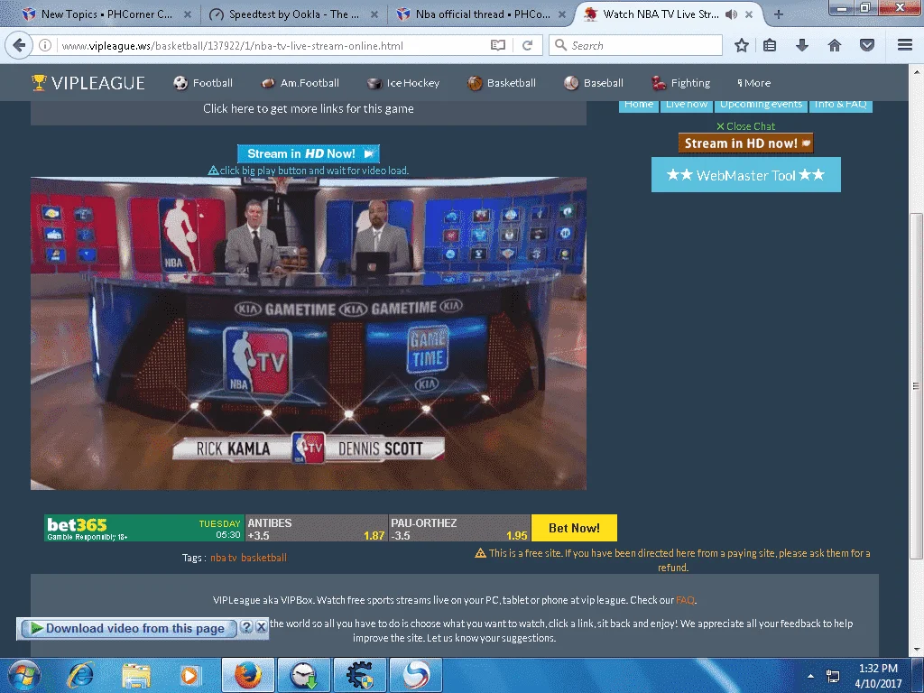Click Download video from this page button
This screenshot has width=924, height=693.
point(128,628)
